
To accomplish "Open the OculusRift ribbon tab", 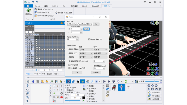I will point(95,6).
